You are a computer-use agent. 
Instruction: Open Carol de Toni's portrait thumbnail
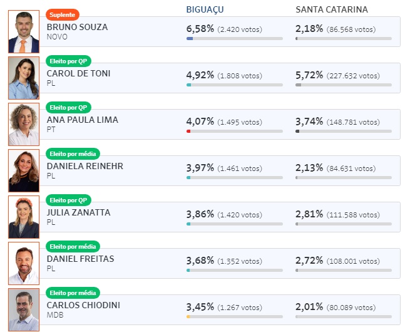[x=24, y=78]
